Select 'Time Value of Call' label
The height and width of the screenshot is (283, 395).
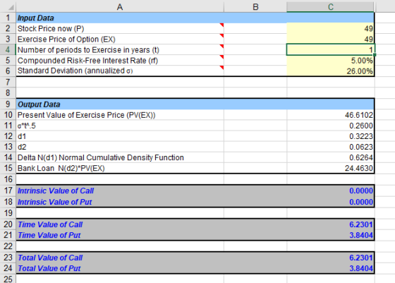click(120, 224)
